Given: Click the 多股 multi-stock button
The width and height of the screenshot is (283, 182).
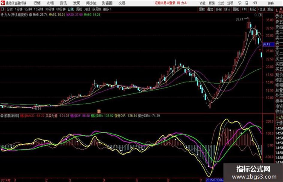Looking at the screenshot, I should [219, 9].
